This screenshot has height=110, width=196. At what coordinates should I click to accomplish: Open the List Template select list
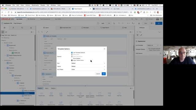pos(153,45)
